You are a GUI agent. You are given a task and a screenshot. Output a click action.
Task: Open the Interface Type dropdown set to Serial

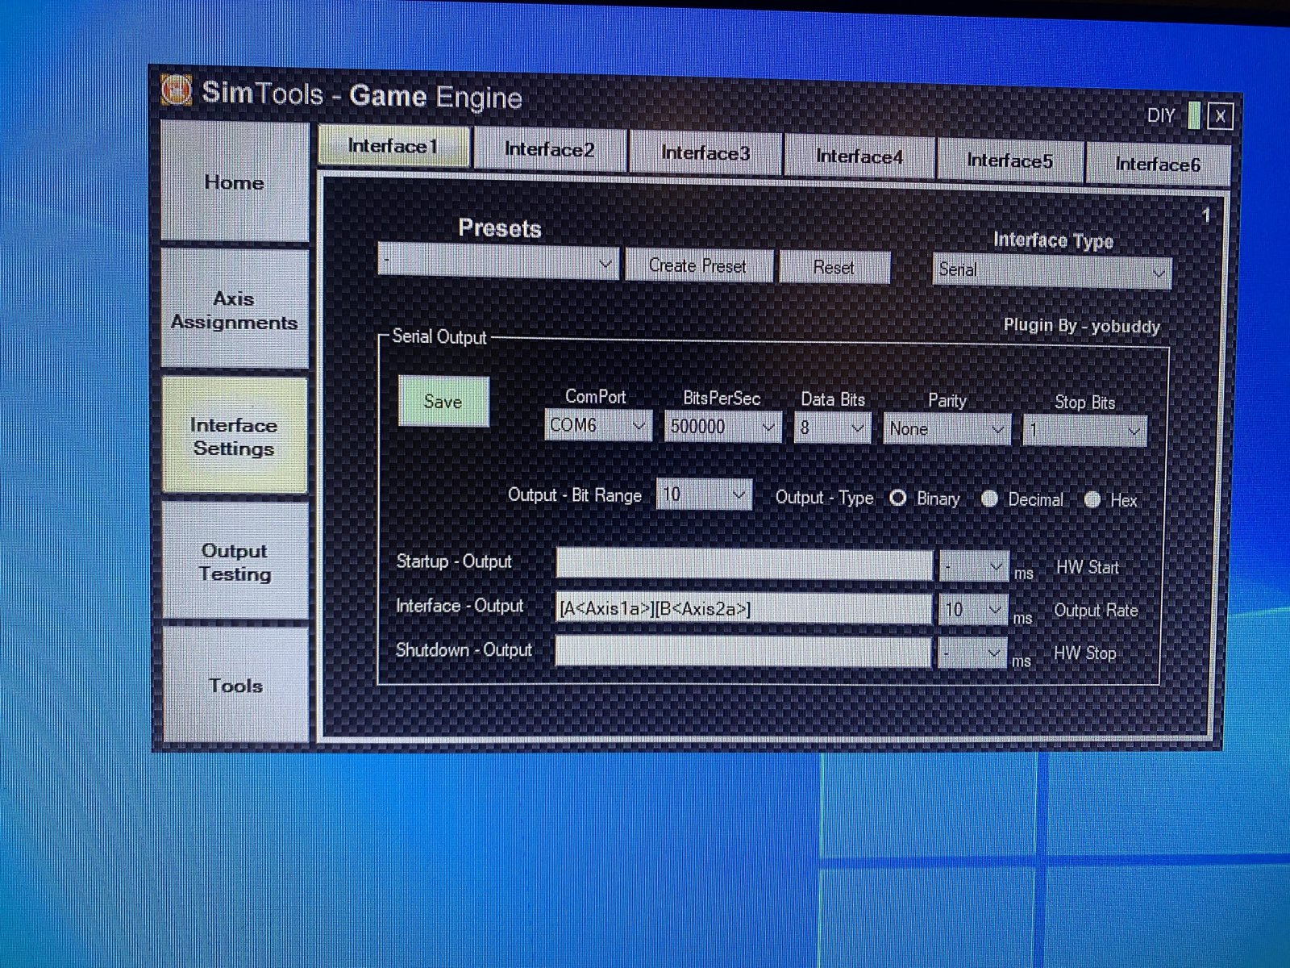(1051, 271)
